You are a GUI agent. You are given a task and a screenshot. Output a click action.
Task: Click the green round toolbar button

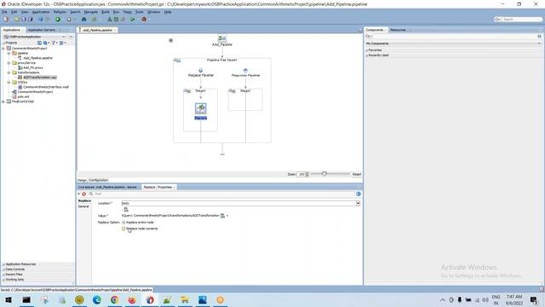tap(58, 19)
